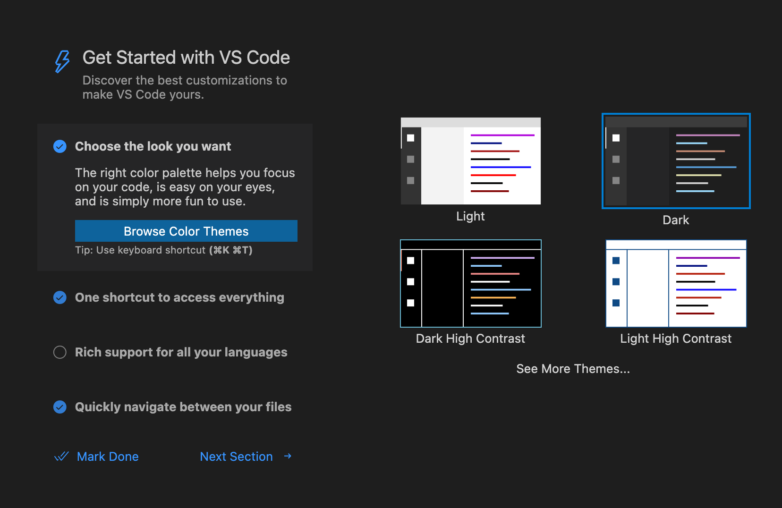This screenshot has width=782, height=508.
Task: Expand See More Themes
Action: click(573, 369)
